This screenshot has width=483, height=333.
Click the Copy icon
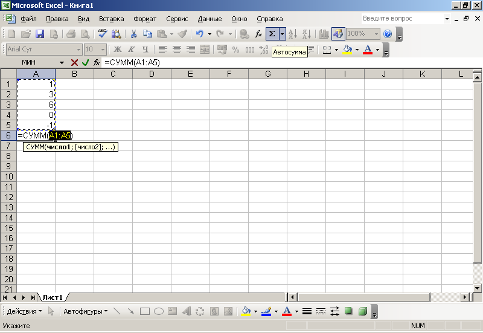click(x=147, y=34)
